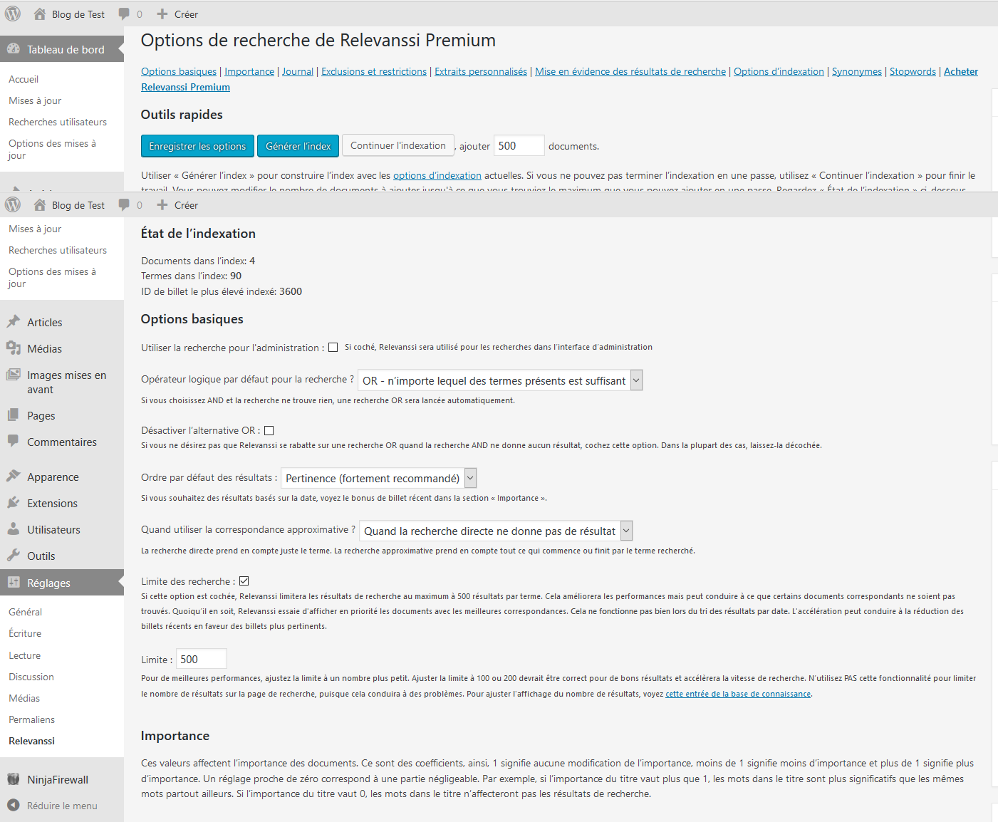Open comments bubble in second admin bar

pyautogui.click(x=124, y=205)
